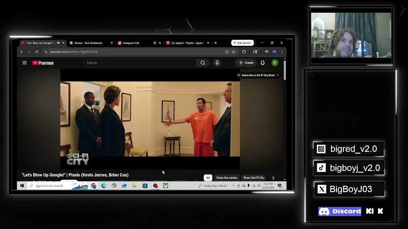Click the Discord badge in the overlay

pos(340,212)
